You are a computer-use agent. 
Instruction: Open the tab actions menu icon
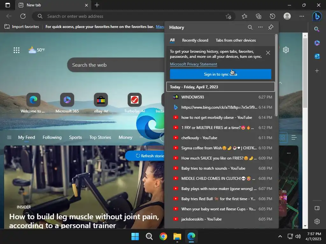pyautogui.click(x=8, y=5)
